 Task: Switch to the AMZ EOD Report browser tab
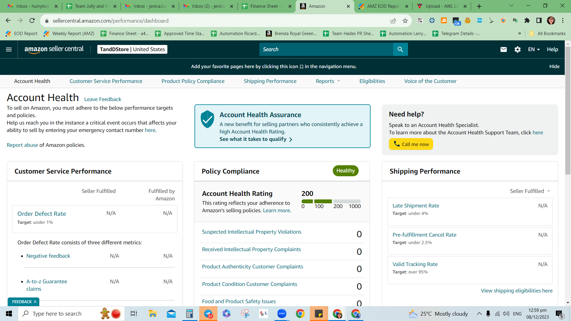tap(383, 6)
